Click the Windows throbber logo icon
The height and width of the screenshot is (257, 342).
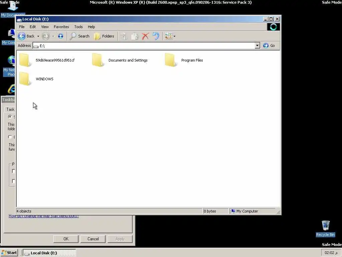[273, 27]
